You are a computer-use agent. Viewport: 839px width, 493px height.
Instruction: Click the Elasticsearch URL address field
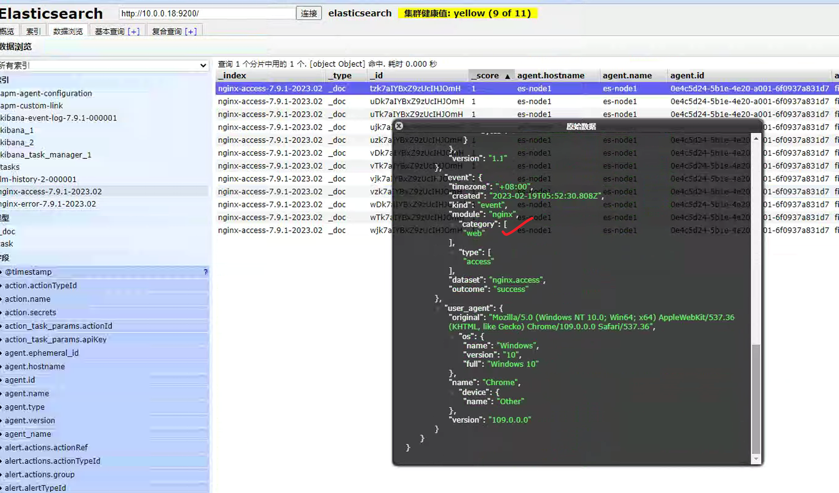206,13
